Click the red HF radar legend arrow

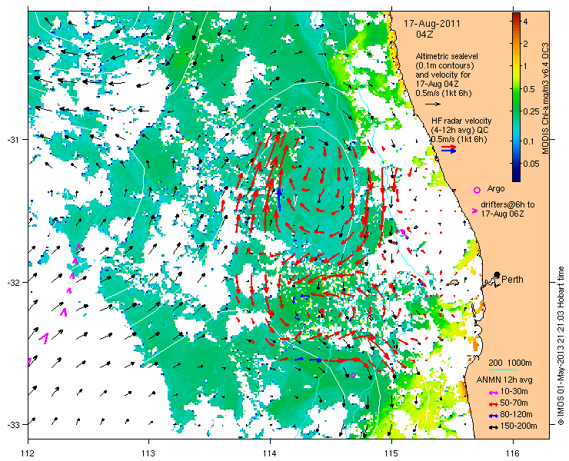[x=448, y=147]
